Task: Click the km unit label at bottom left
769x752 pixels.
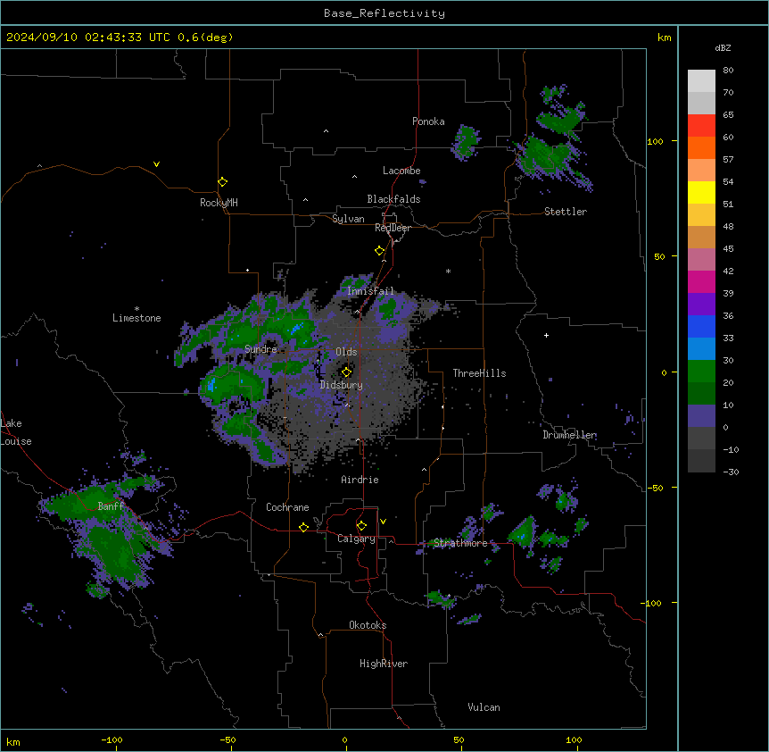Action: pos(13,742)
